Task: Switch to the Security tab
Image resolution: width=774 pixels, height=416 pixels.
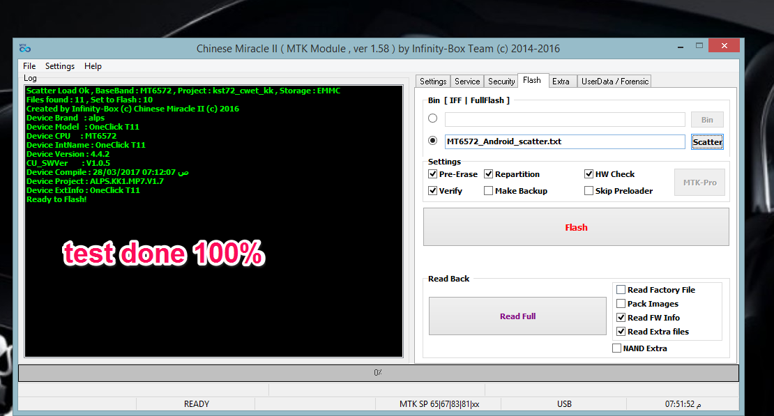Action: point(501,82)
